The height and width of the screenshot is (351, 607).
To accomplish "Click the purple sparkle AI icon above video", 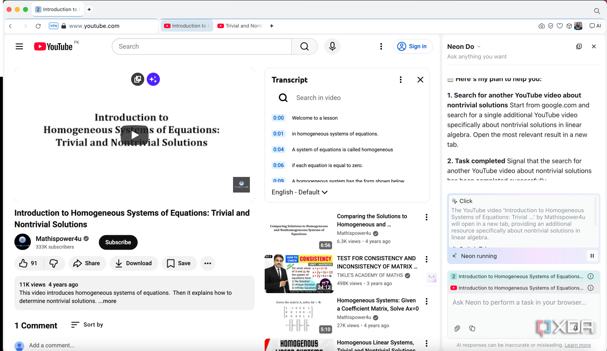I will [x=153, y=79].
